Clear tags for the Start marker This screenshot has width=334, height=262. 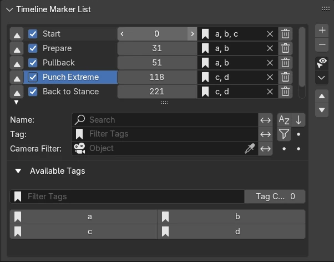click(x=270, y=34)
